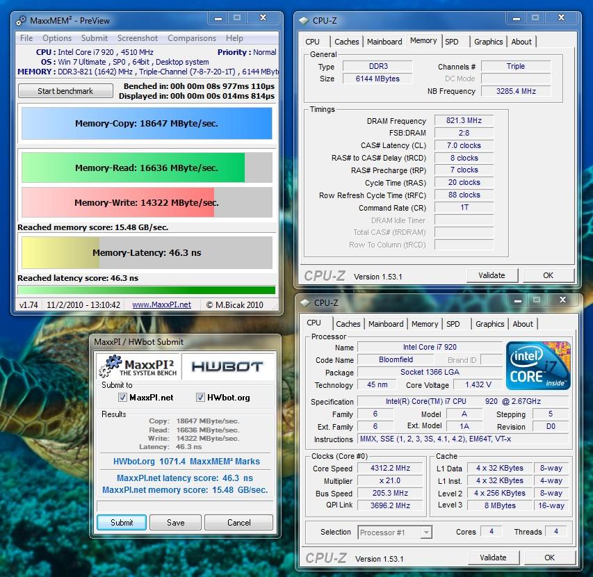Click the Intel Core i7 inside logo

pyautogui.click(x=538, y=366)
